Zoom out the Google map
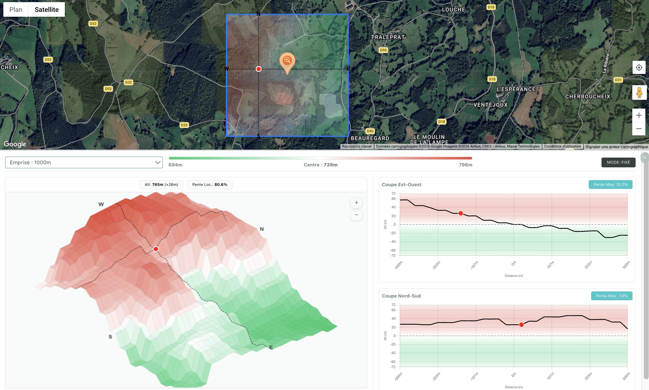This screenshot has width=649, height=390. (x=639, y=129)
